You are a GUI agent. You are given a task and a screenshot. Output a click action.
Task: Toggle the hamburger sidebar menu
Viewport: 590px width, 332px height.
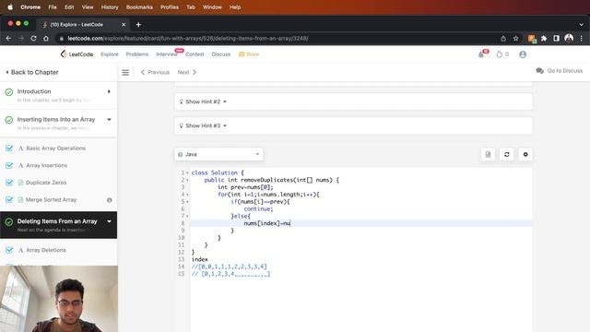coord(125,72)
